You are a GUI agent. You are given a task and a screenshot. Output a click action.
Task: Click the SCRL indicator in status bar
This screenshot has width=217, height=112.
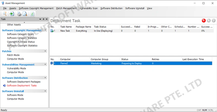pos(211,110)
